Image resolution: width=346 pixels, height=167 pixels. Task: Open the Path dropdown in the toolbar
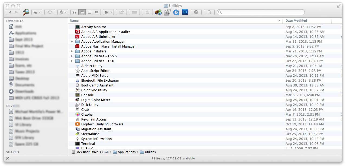(37, 12)
